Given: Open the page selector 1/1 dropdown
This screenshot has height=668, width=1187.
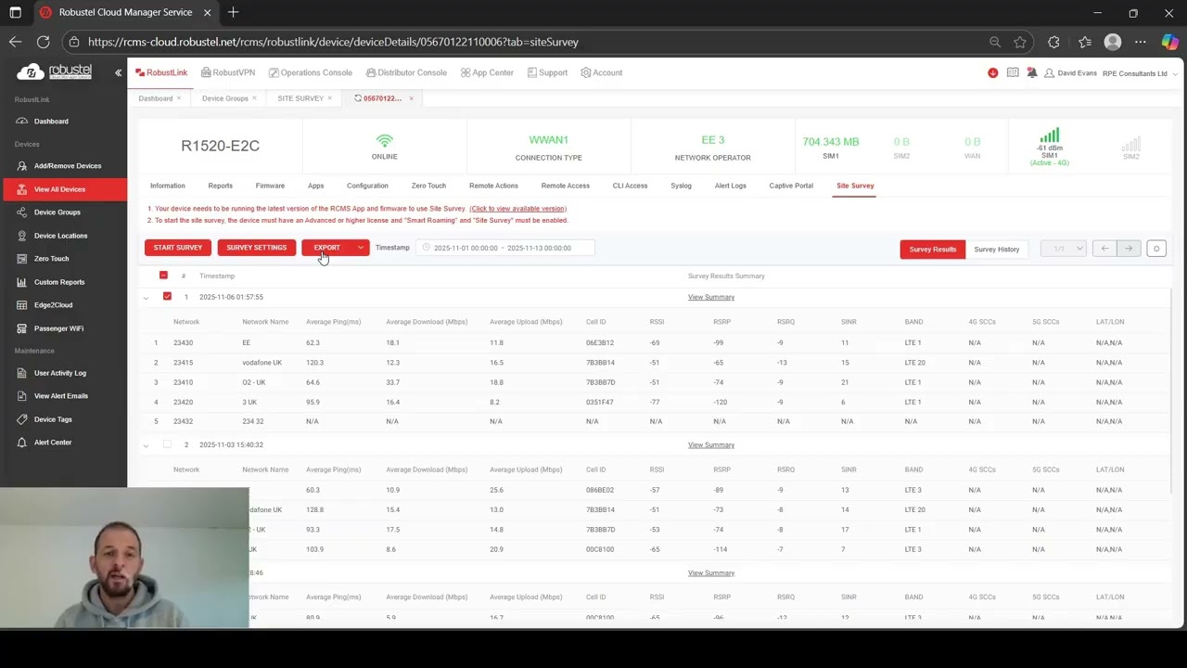Looking at the screenshot, I should click(1063, 249).
